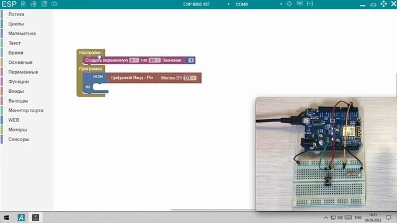Open the D3 pin dropdown
The image size is (397, 223).
point(190,78)
